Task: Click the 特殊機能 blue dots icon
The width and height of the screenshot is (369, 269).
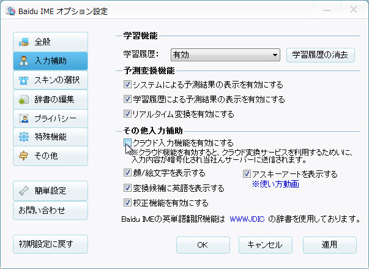Action: [24, 137]
